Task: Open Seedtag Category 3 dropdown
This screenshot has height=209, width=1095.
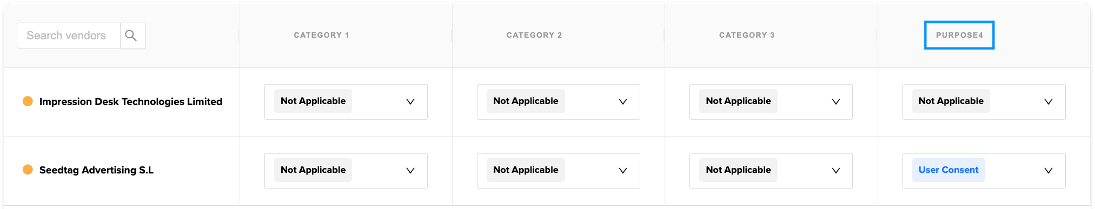Action: click(x=771, y=171)
